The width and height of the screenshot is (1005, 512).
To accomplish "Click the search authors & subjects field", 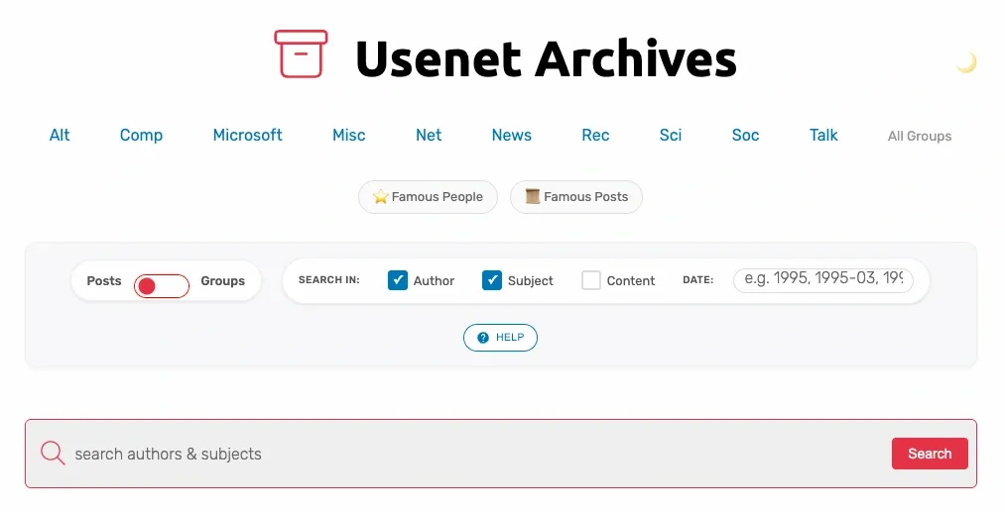I will coord(476,454).
